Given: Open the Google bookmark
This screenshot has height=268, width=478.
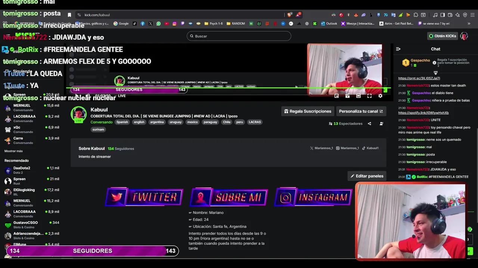Looking at the screenshot, I should pyautogui.click(x=121, y=23).
